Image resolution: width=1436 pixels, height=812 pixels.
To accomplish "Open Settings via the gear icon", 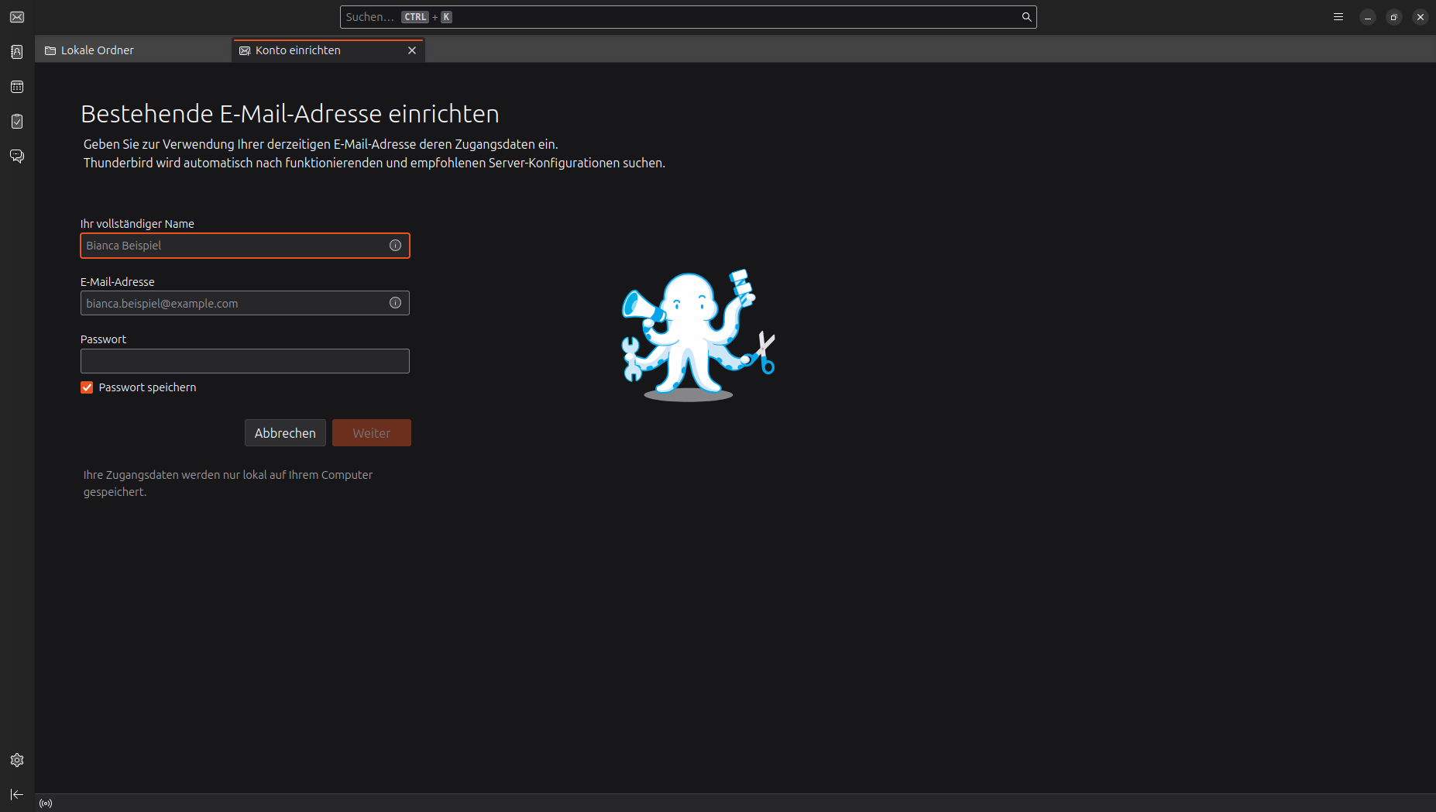I will click(x=17, y=760).
